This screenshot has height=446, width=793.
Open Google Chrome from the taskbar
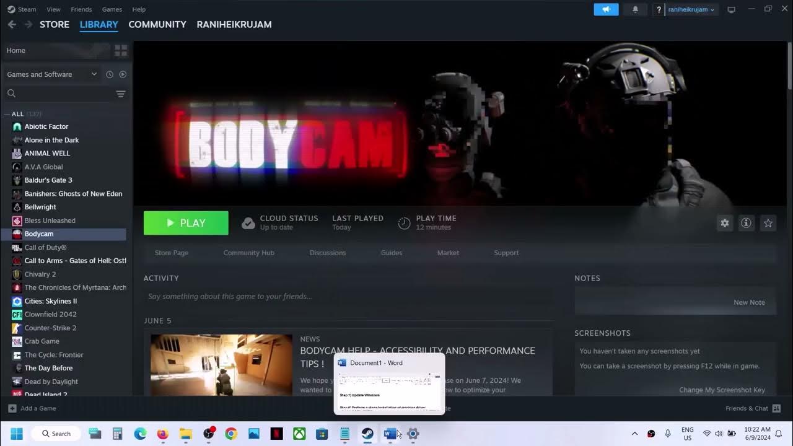(231, 434)
